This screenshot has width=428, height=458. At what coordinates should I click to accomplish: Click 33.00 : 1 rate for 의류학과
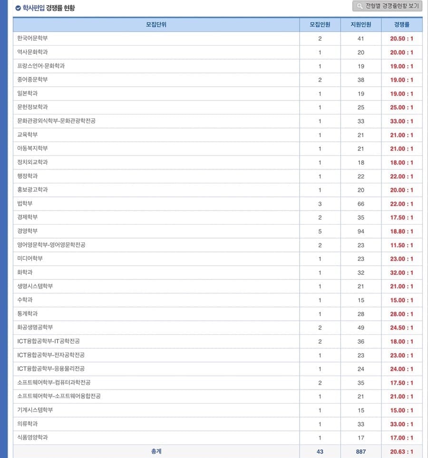coord(402,424)
